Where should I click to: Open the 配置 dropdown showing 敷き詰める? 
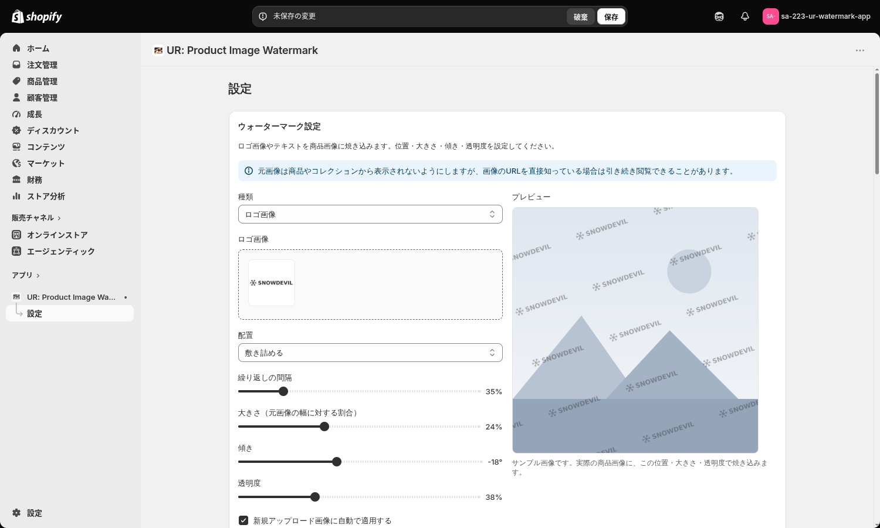coord(370,353)
